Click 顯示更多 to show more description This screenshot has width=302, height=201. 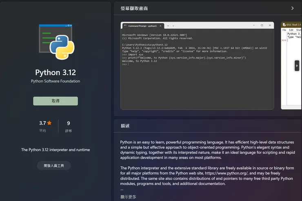pyautogui.click(x=128, y=197)
